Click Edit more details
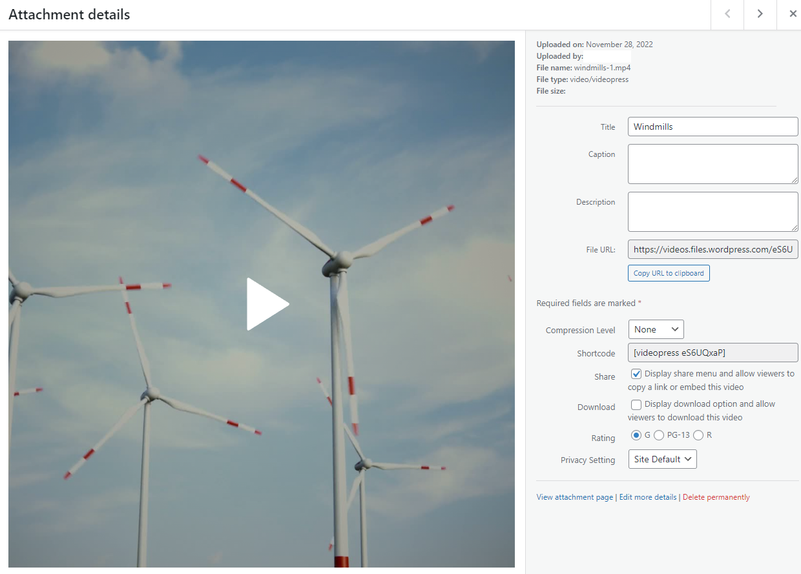This screenshot has width=801, height=574. (647, 497)
